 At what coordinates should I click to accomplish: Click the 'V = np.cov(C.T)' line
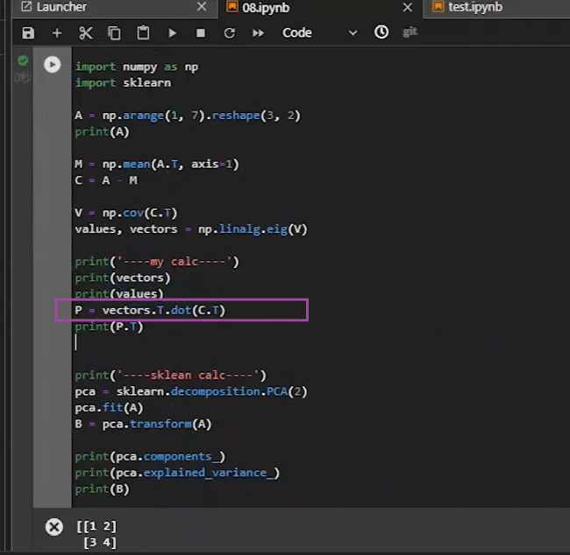126,213
